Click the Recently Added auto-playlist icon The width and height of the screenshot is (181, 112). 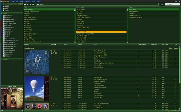coord(4,20)
